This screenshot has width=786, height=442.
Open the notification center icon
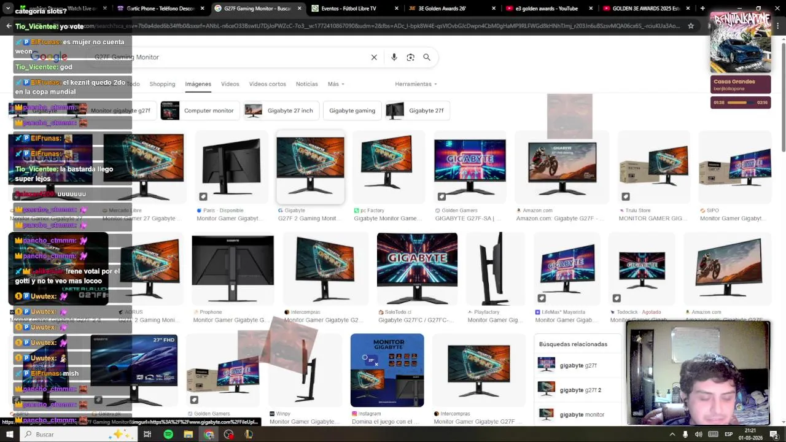(774, 434)
